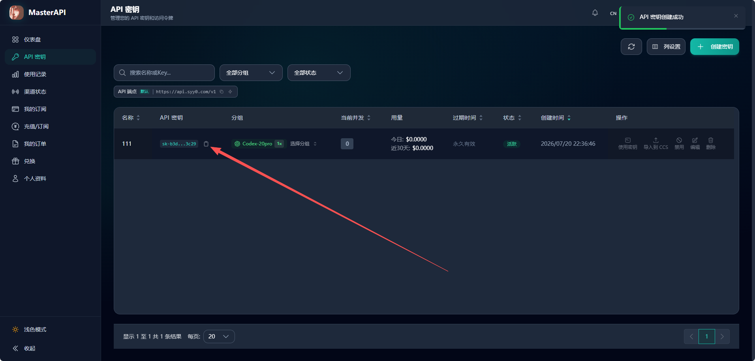This screenshot has height=361, width=755.
Task: Sort table by 当前并发 column
Action: pyautogui.click(x=356, y=118)
